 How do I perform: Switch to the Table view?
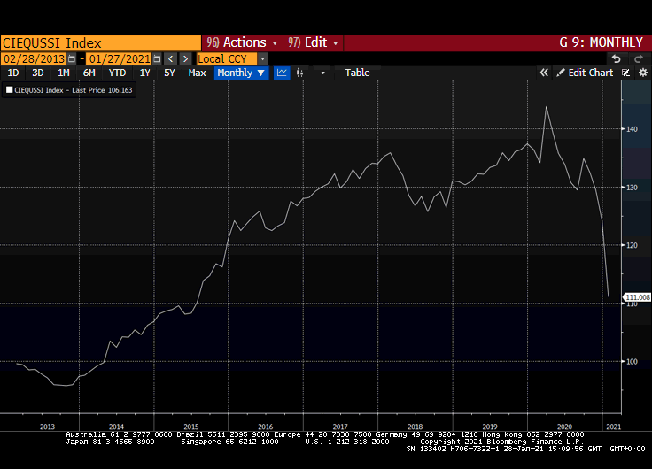[x=357, y=73]
